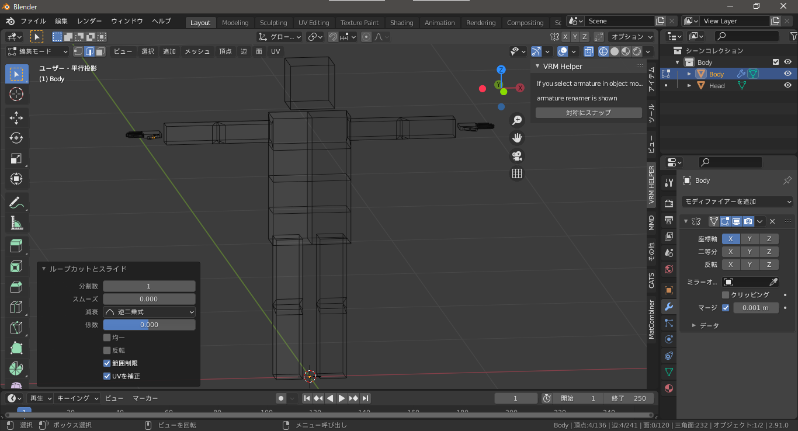Viewport: 798px width, 431px height.
Task: Pick mirror object with eyedropper
Action: coord(773,282)
